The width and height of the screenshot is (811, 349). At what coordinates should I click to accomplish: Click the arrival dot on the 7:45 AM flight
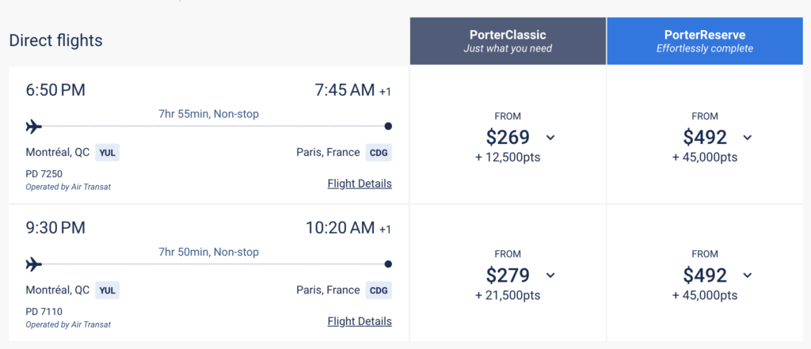pos(388,127)
